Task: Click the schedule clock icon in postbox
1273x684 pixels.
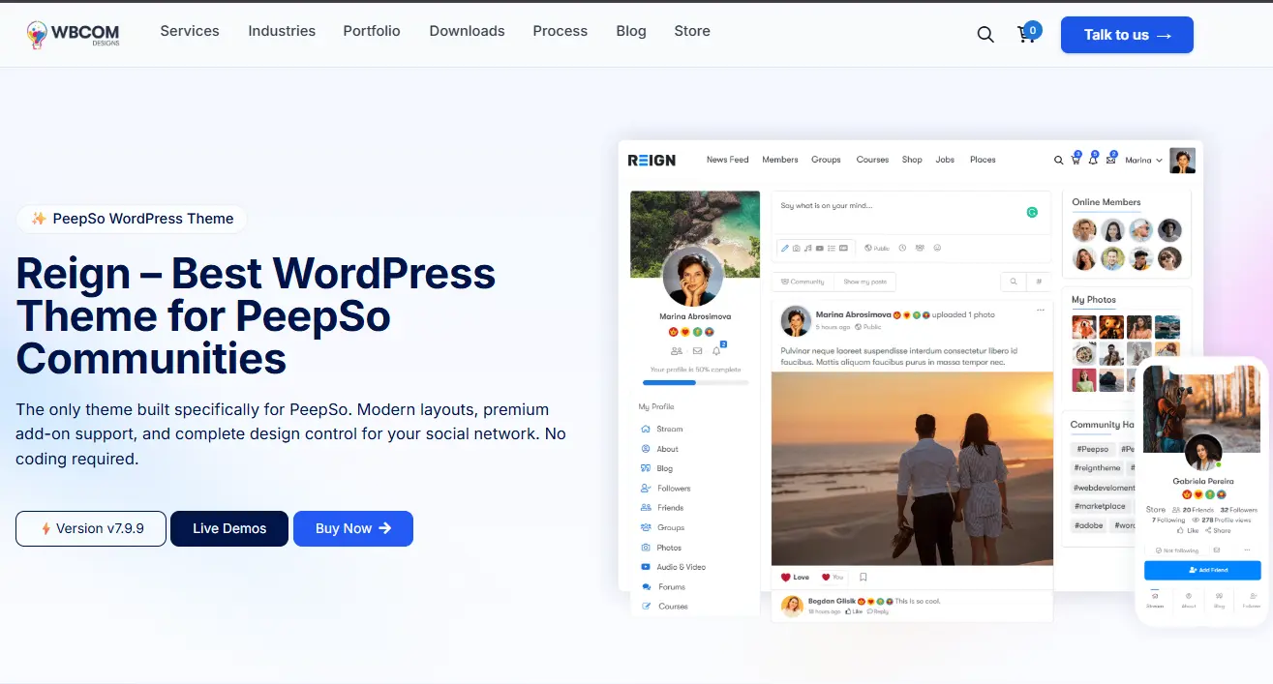Action: 902,248
